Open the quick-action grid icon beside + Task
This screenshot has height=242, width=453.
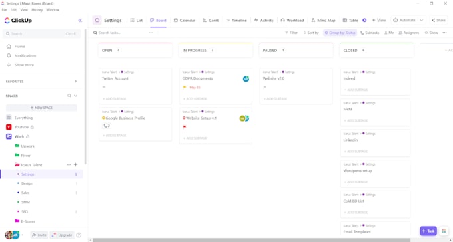pyautogui.click(x=444, y=231)
